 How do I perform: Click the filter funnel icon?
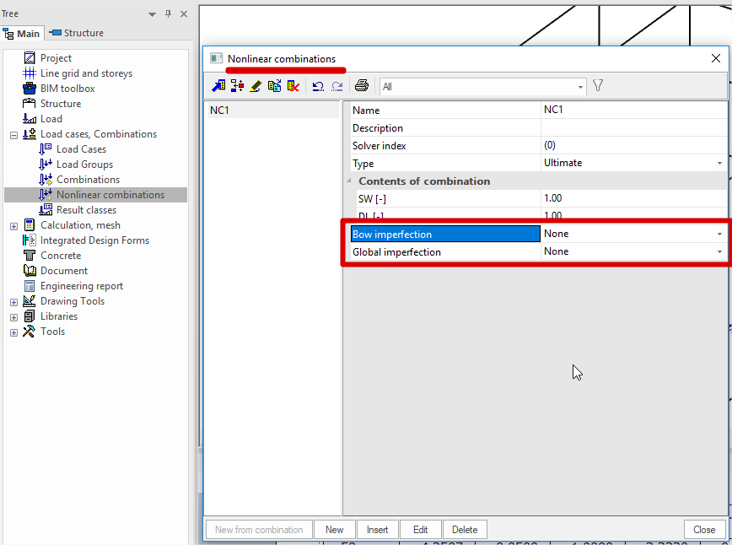(598, 85)
